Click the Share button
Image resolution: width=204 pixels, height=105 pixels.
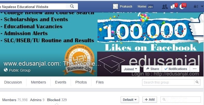(153, 69)
